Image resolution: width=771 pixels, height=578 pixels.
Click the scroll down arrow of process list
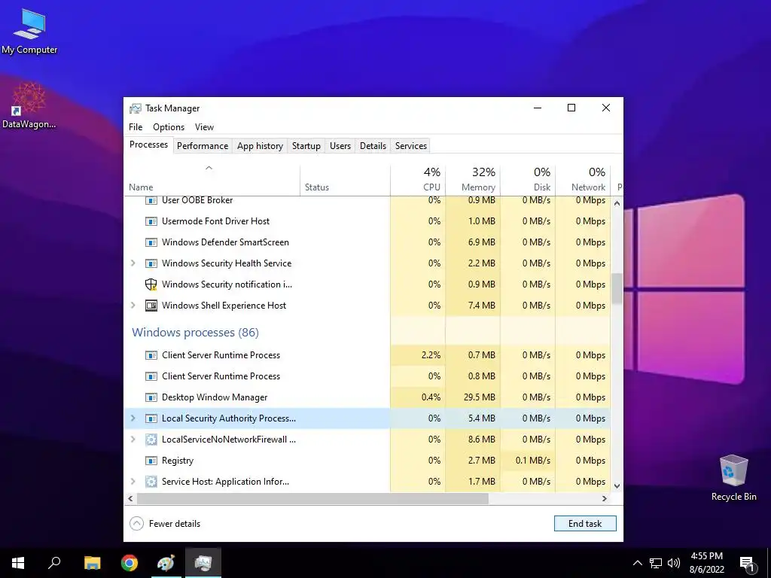pos(617,486)
